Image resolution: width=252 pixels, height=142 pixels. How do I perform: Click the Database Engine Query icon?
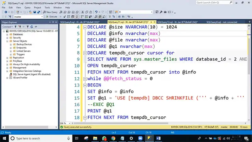(61, 12)
